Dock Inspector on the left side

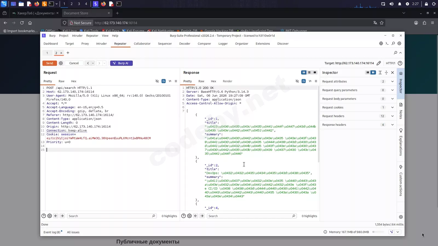tap(368, 72)
